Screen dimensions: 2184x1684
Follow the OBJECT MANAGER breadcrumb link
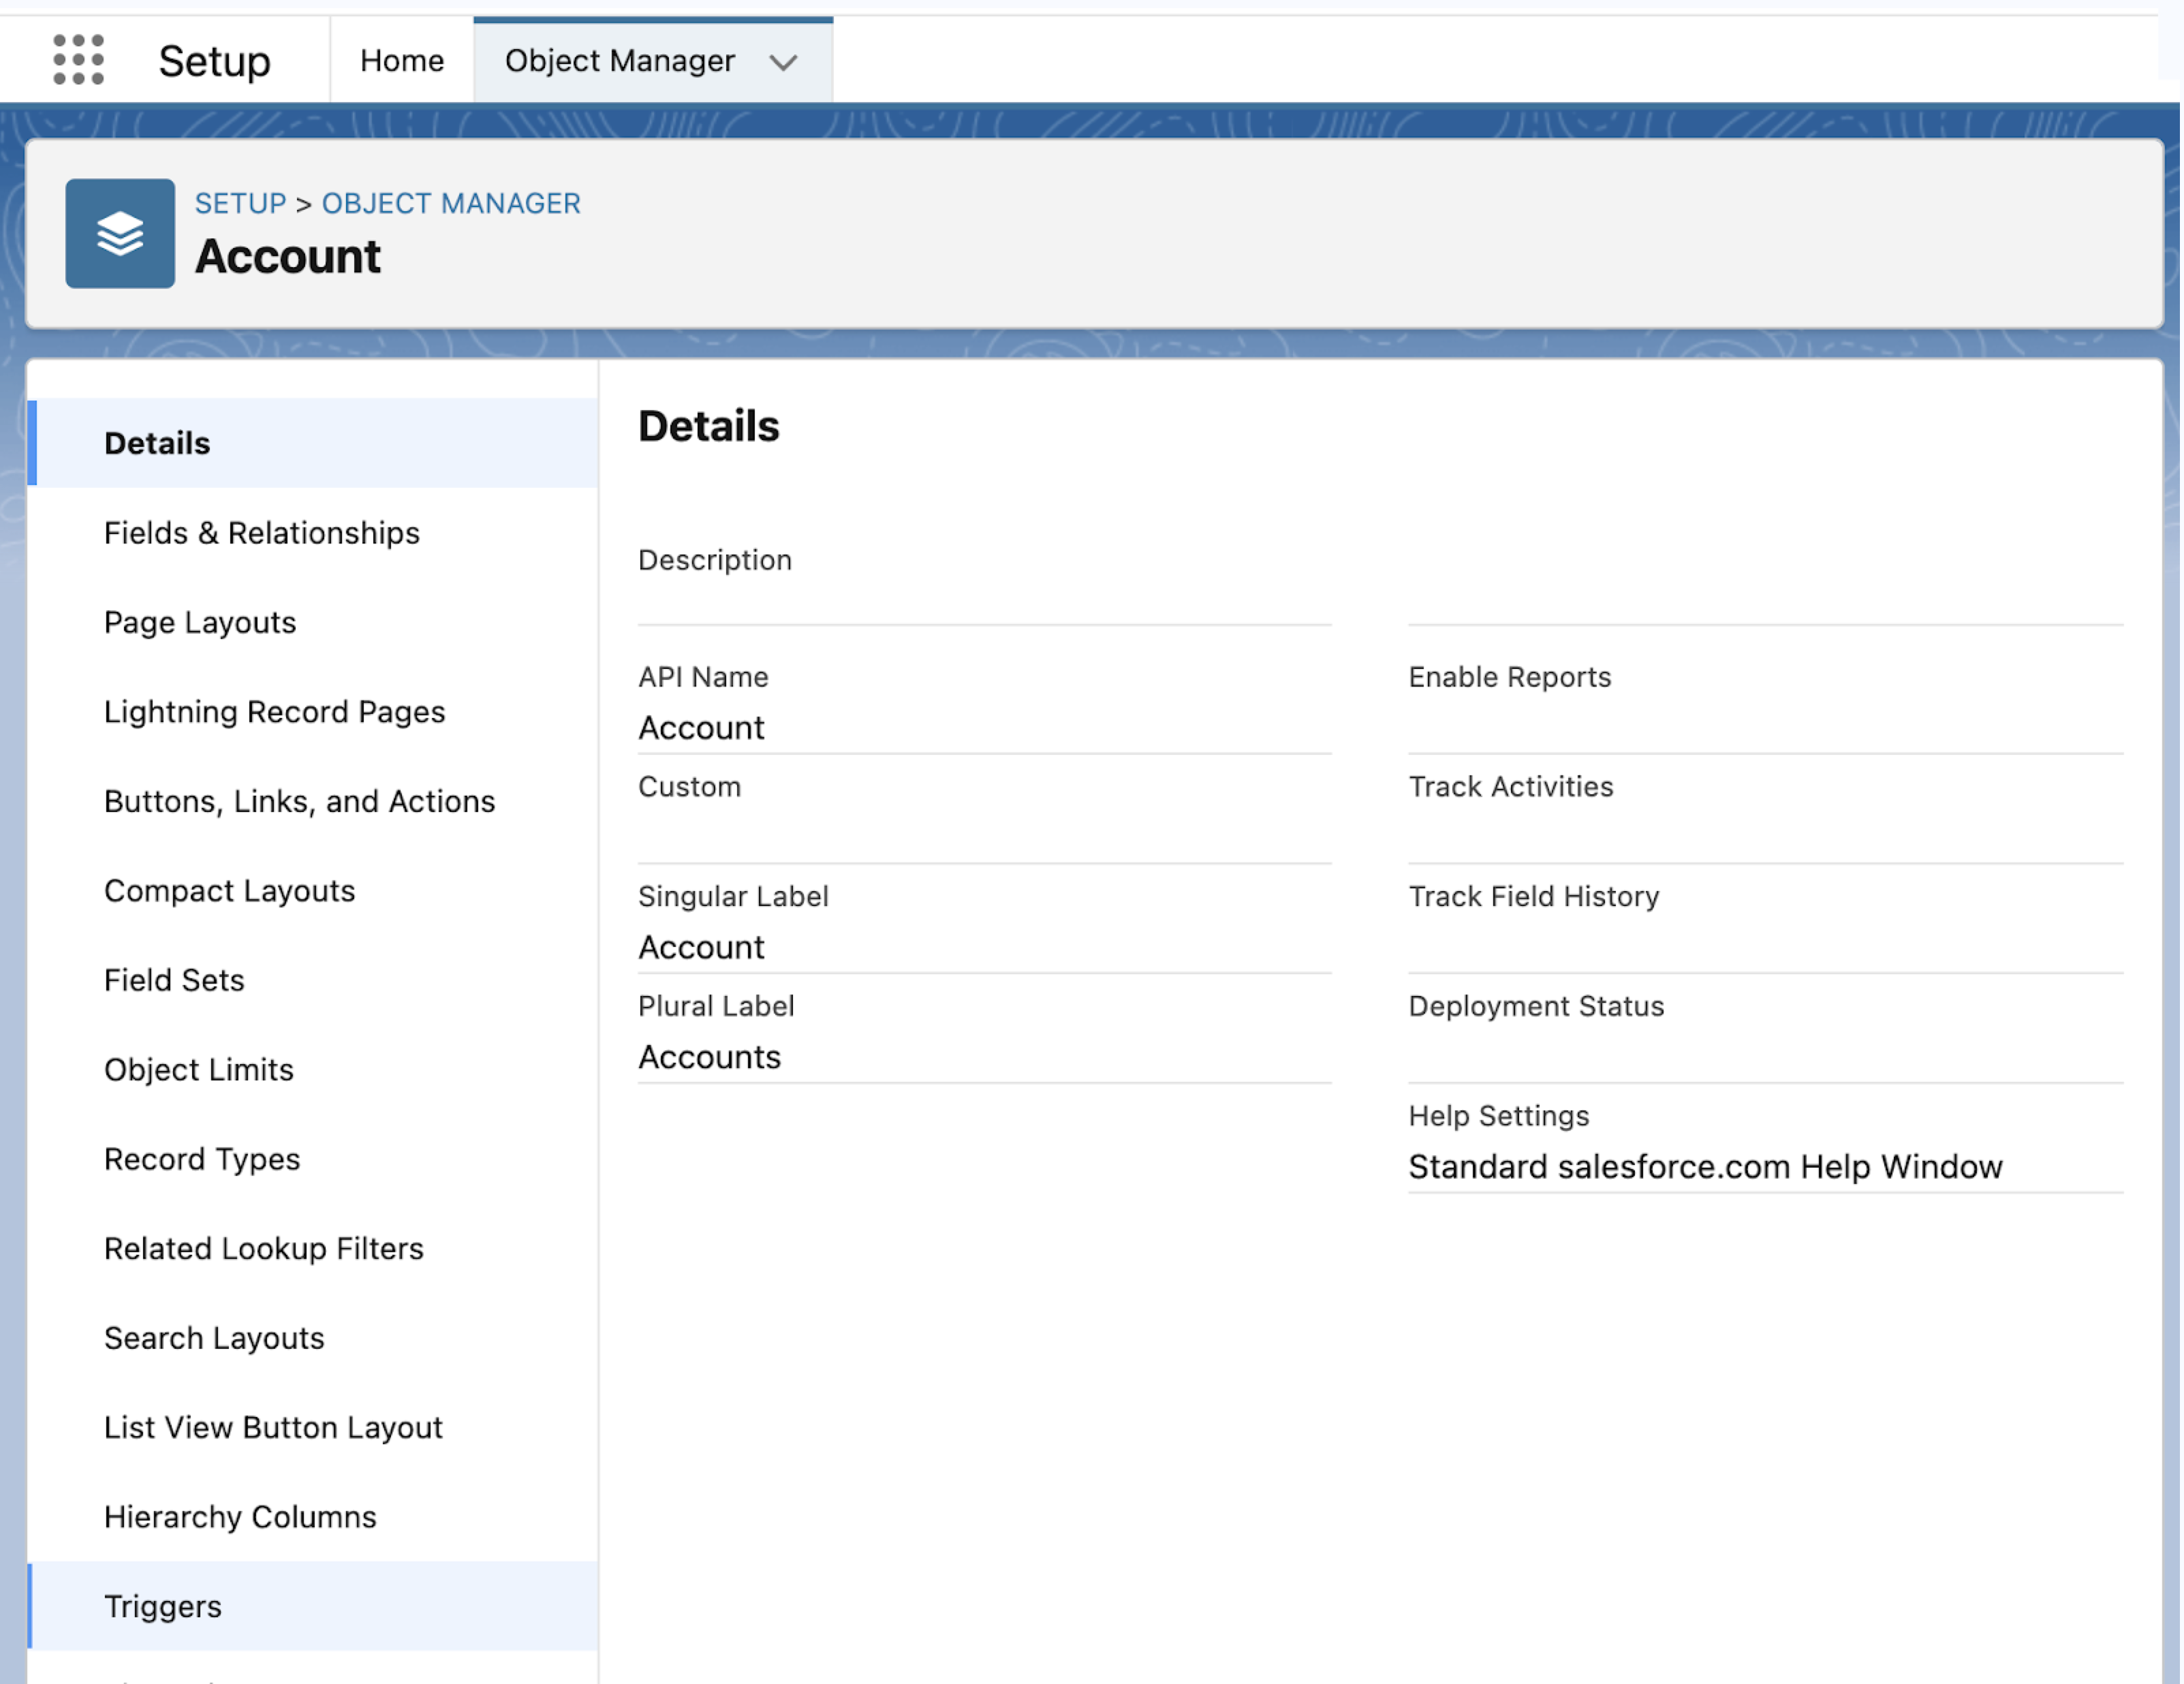[x=451, y=203]
